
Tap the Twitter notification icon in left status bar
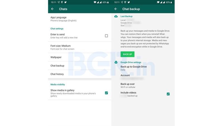pos(66,2)
